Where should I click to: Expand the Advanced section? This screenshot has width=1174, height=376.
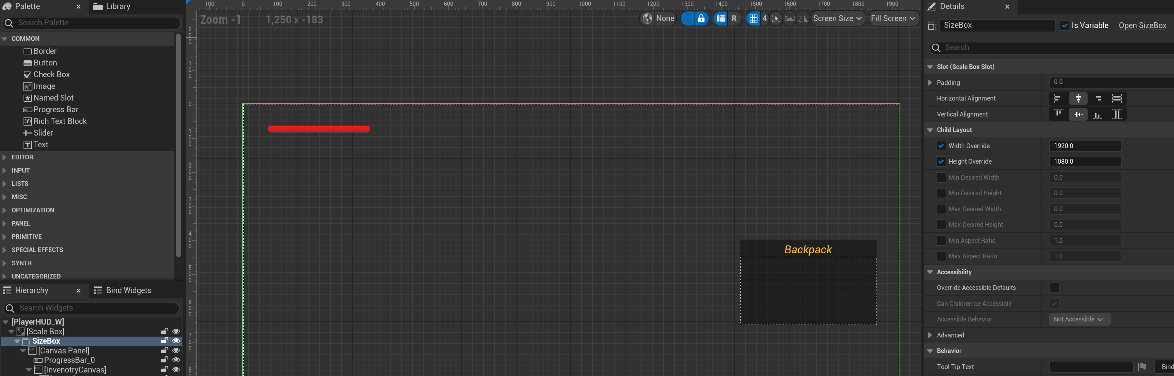coord(930,335)
